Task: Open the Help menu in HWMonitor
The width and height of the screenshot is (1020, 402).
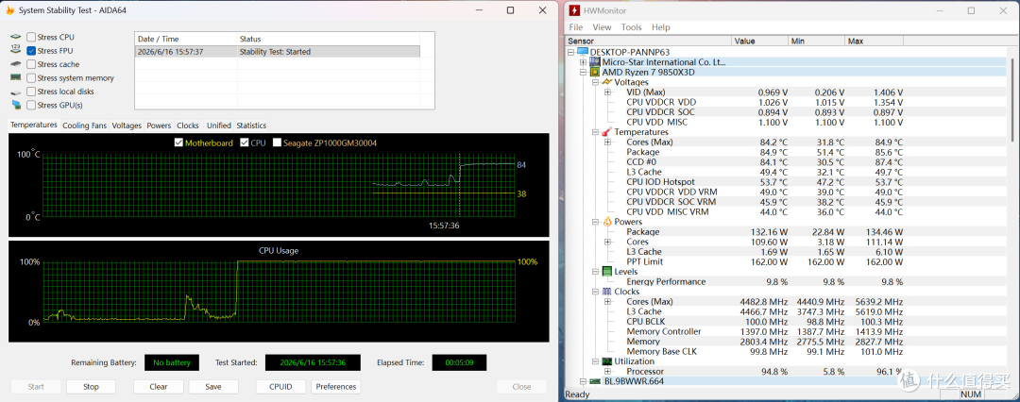Action: (x=660, y=27)
